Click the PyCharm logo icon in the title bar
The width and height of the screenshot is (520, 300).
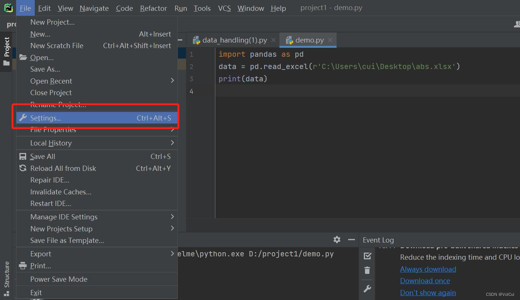(x=8, y=8)
